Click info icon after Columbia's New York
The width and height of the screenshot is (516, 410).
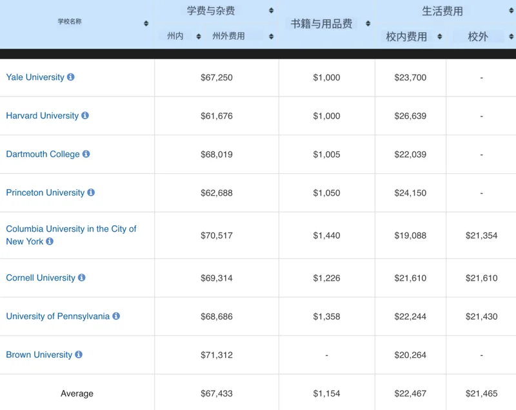tap(50, 241)
